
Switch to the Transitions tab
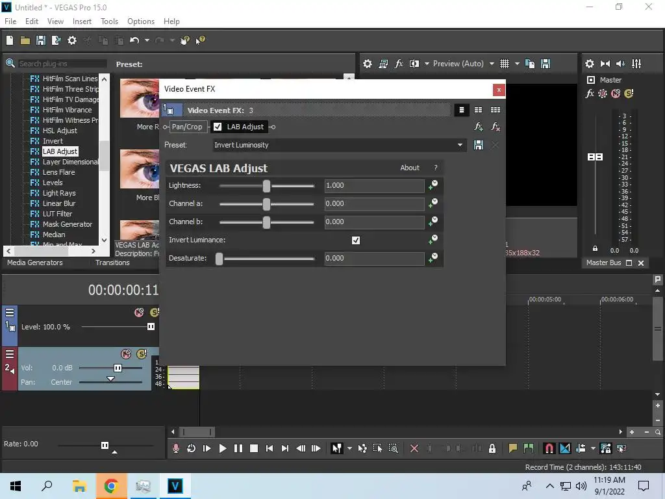coord(112,262)
